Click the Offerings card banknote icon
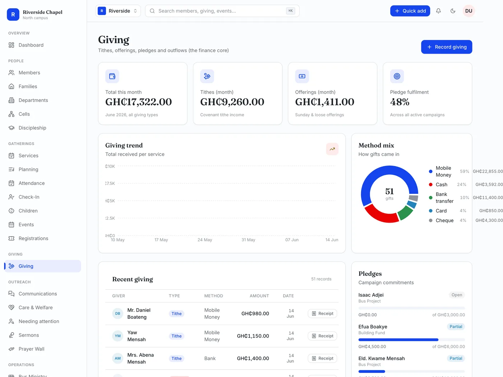 click(302, 76)
